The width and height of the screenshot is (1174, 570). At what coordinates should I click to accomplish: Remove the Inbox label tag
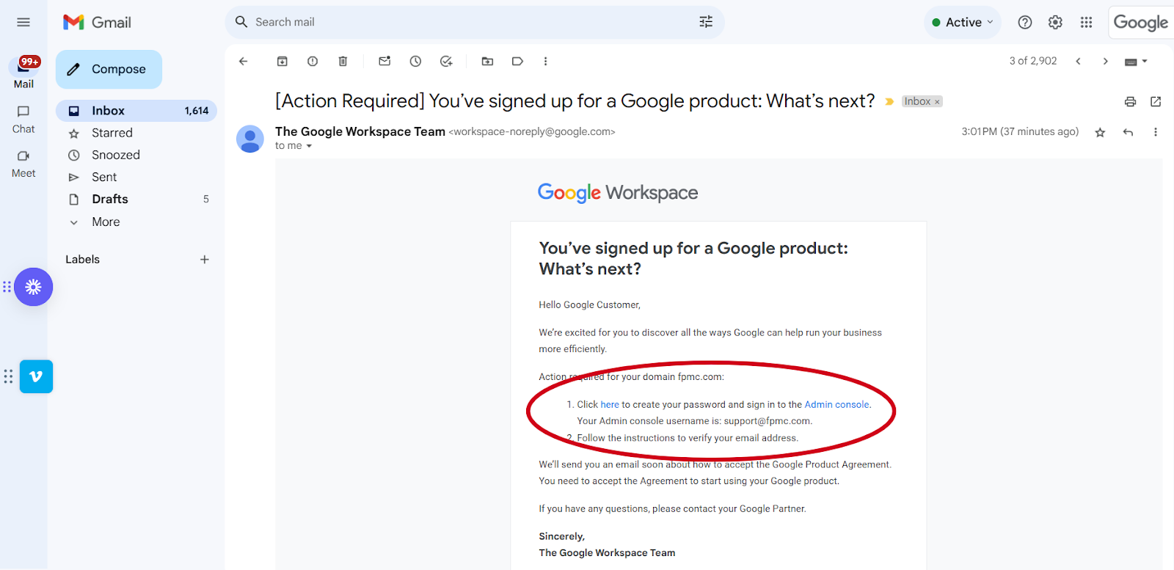point(937,102)
